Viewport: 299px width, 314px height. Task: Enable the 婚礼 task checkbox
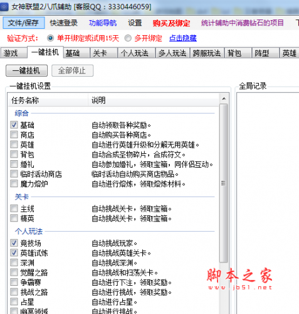14,164
